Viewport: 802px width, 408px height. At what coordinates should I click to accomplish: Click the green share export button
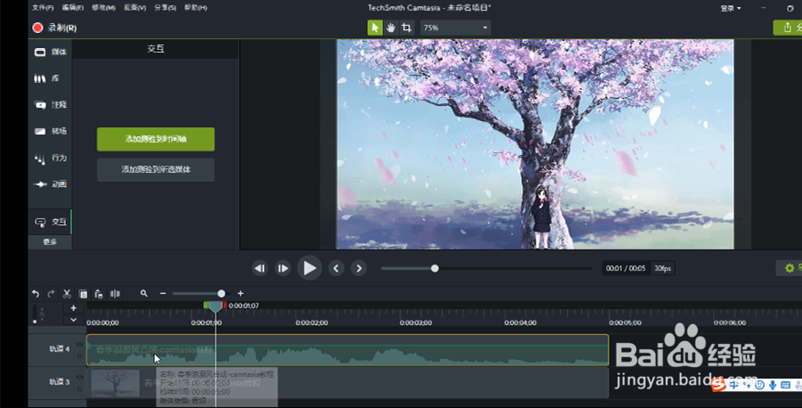coord(789,28)
